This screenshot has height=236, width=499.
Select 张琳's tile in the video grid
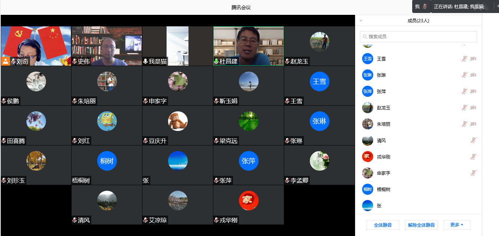click(319, 125)
